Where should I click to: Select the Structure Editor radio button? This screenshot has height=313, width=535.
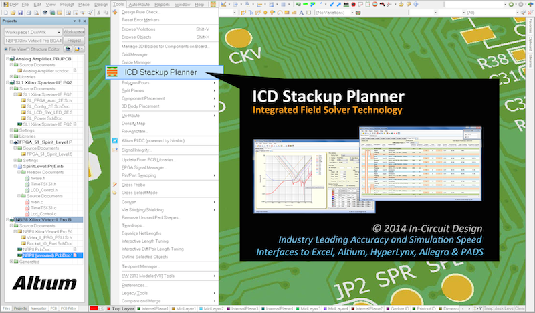pos(28,49)
